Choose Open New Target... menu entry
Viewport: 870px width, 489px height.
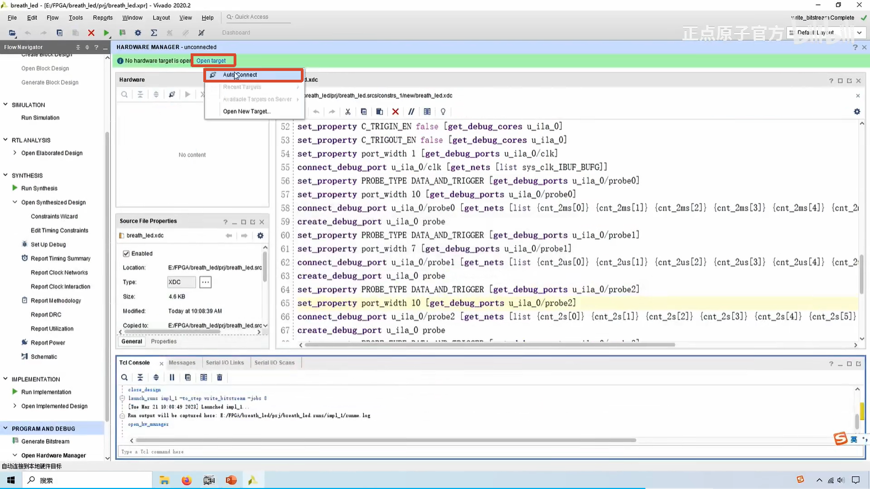point(247,111)
